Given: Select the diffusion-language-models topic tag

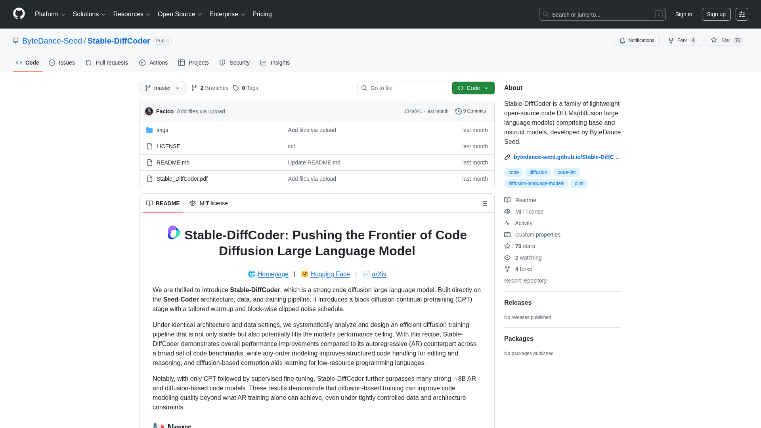Looking at the screenshot, I should (x=536, y=183).
